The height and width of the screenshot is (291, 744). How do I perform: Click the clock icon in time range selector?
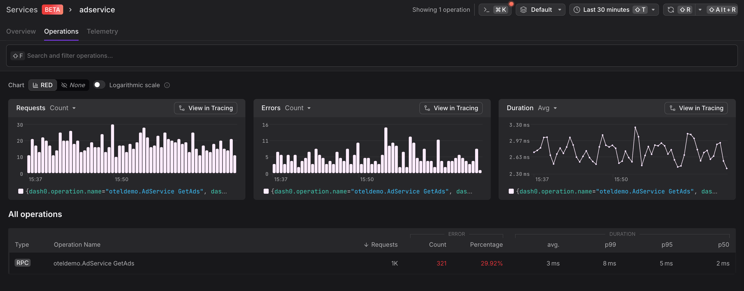576,10
